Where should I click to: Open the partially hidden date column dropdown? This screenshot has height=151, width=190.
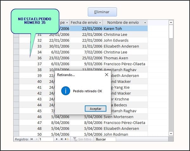[x=67, y=23]
